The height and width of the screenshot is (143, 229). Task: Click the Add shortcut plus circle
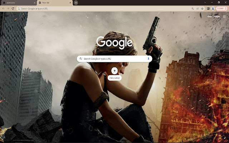[x=114, y=71]
